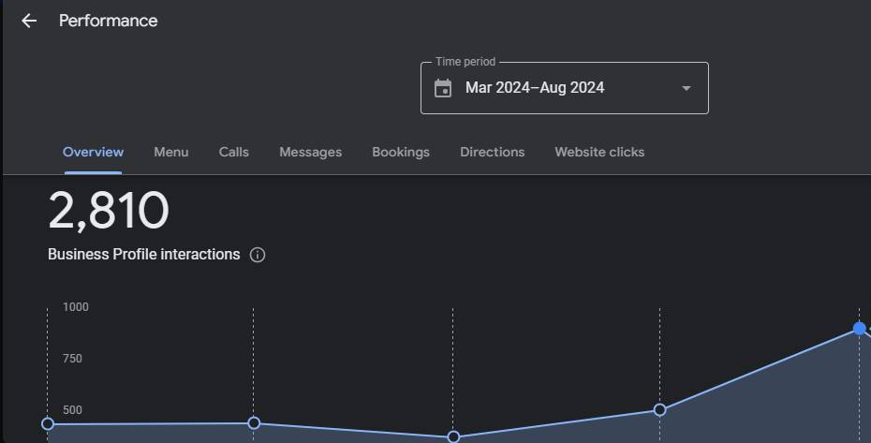871x443 pixels.
Task: View the Bookings tab
Action: tap(401, 152)
